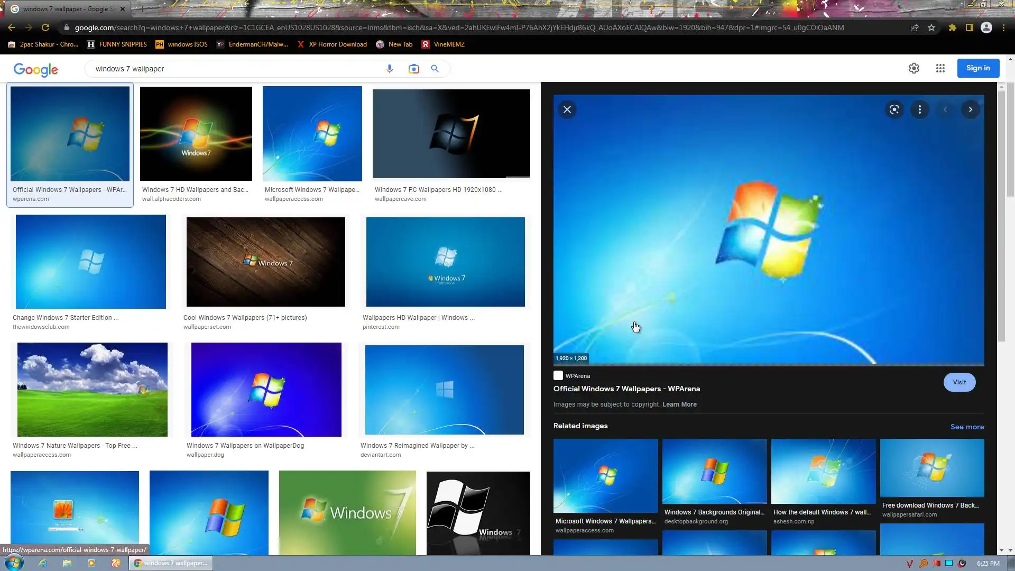Open the quick settings gear icon
The image size is (1015, 571).
coord(914,68)
